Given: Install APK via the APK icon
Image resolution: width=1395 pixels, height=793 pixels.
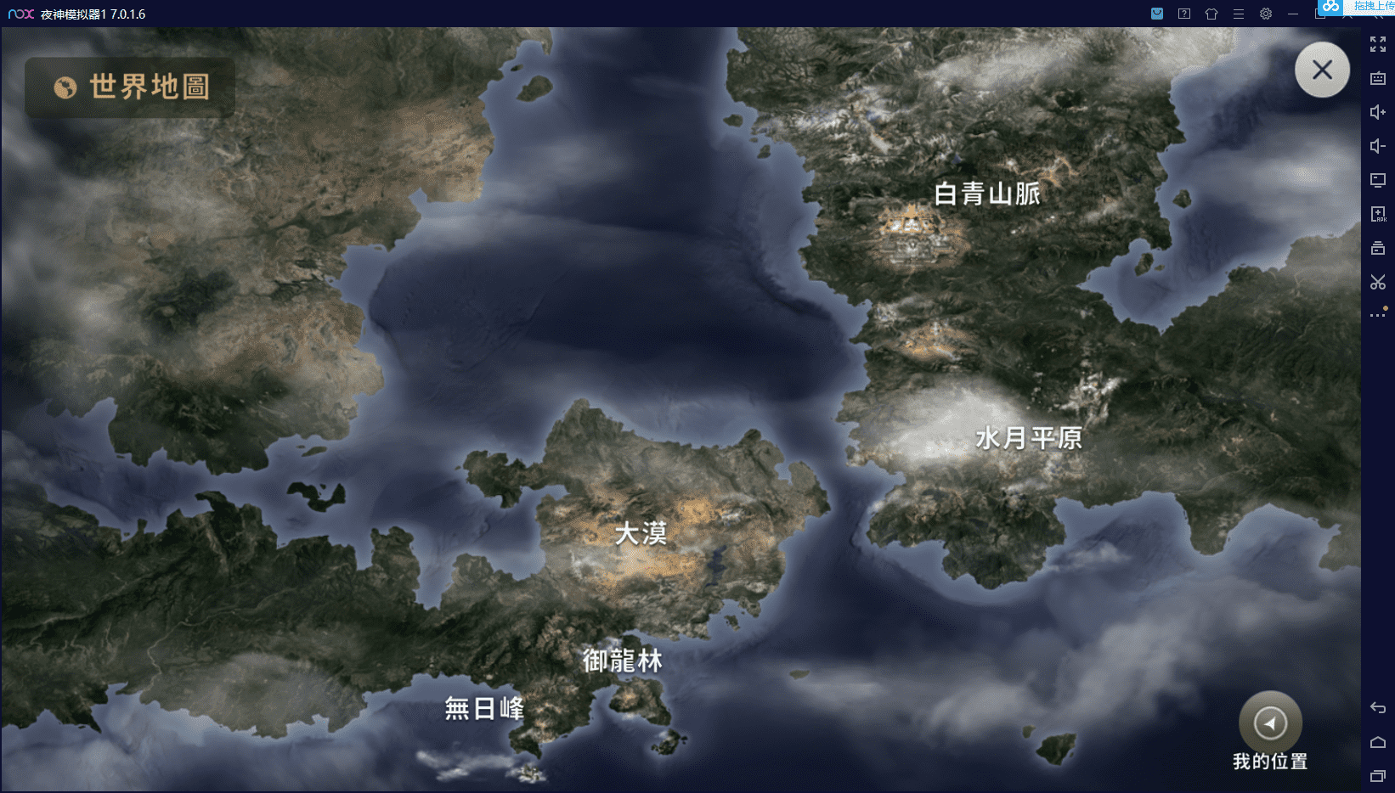Looking at the screenshot, I should (1378, 214).
